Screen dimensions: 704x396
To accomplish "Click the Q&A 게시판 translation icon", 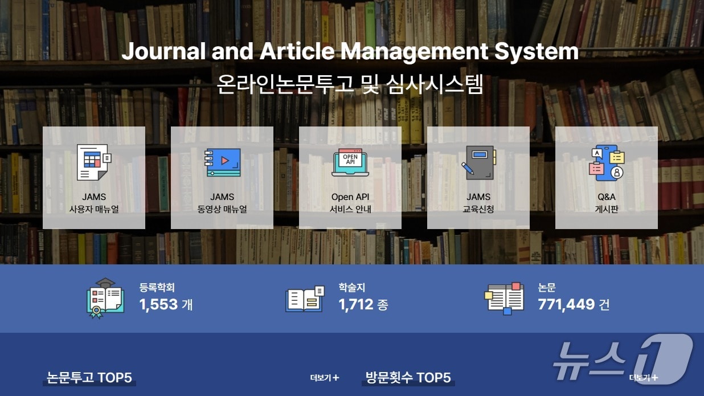I will [606, 161].
